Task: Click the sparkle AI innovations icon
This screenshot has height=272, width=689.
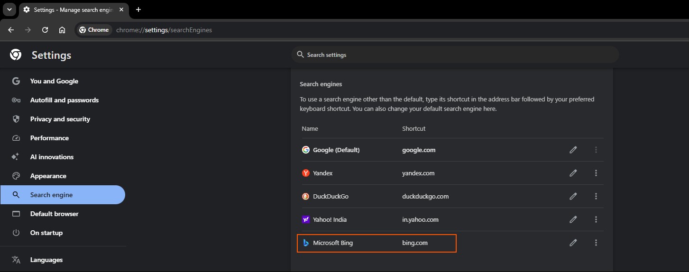Action: pos(16,157)
